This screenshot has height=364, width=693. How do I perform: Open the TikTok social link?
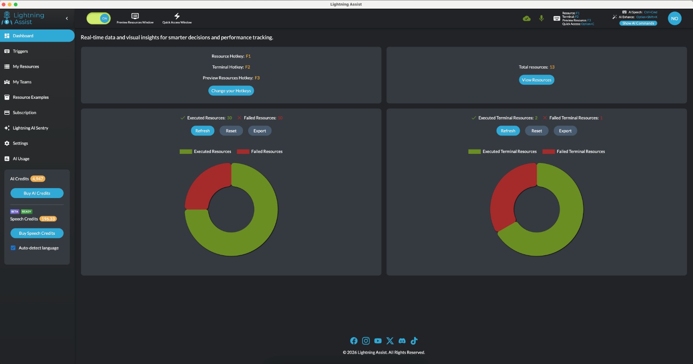[x=414, y=341]
